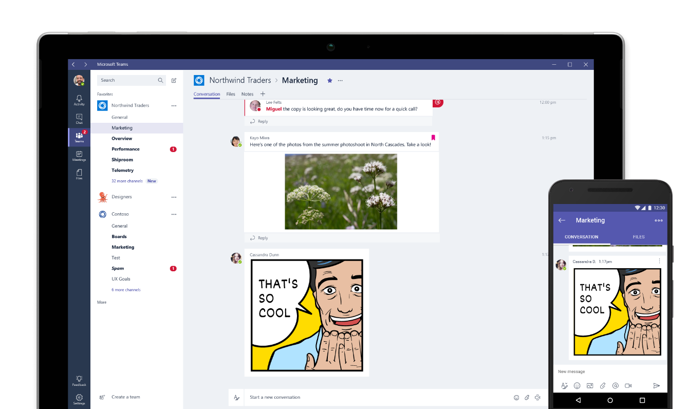Open the UX Goals channel
Viewport: 688px width, 409px height.
(121, 279)
